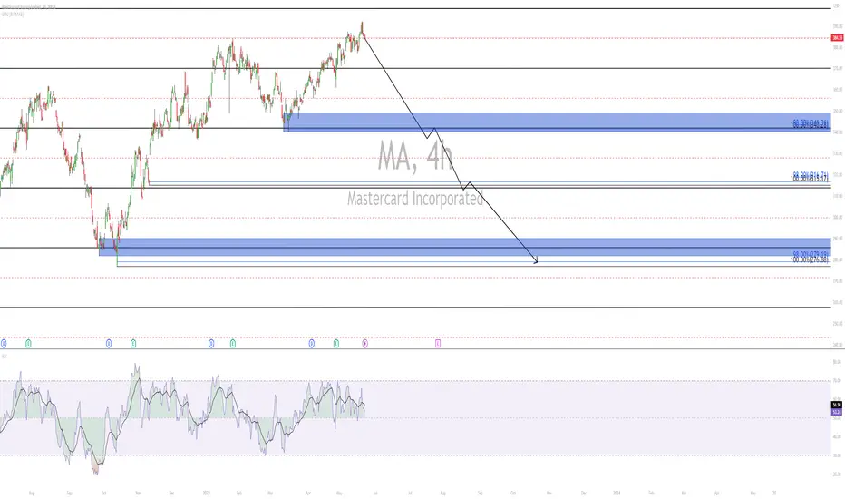Open the green earnings marker before November
Screen dimensions: 845x499
coord(133,343)
